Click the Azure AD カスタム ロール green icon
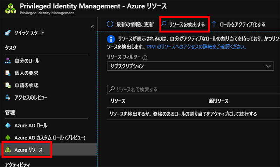The height and width of the screenshot is (167, 280). (8, 137)
